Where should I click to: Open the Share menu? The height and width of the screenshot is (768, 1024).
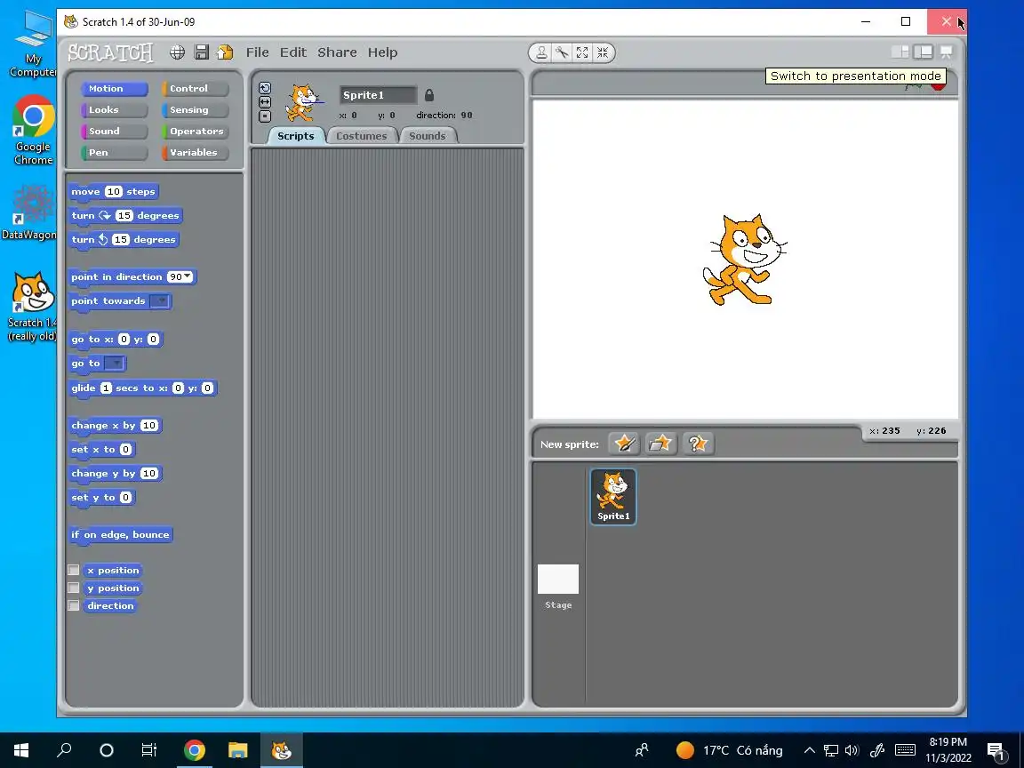337,52
